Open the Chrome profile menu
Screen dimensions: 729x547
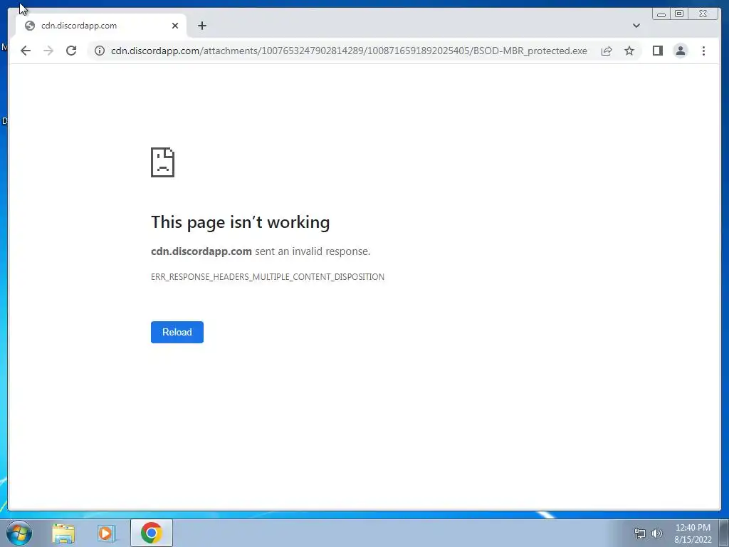coord(680,51)
